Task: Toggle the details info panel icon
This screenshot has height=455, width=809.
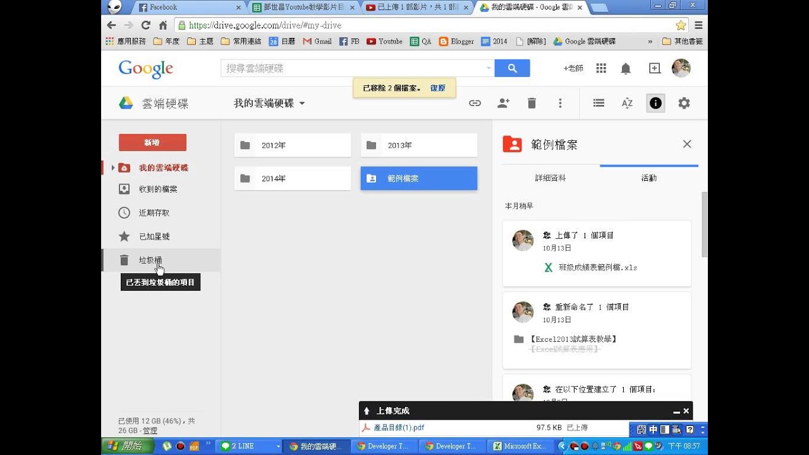Action: (x=655, y=103)
